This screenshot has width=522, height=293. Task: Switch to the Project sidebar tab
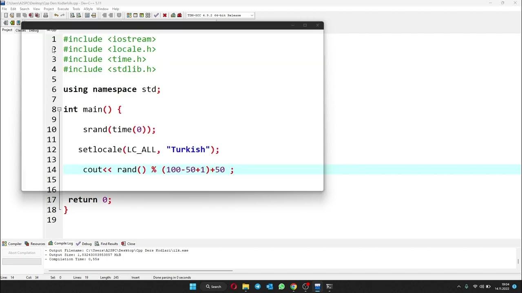(x=7, y=30)
